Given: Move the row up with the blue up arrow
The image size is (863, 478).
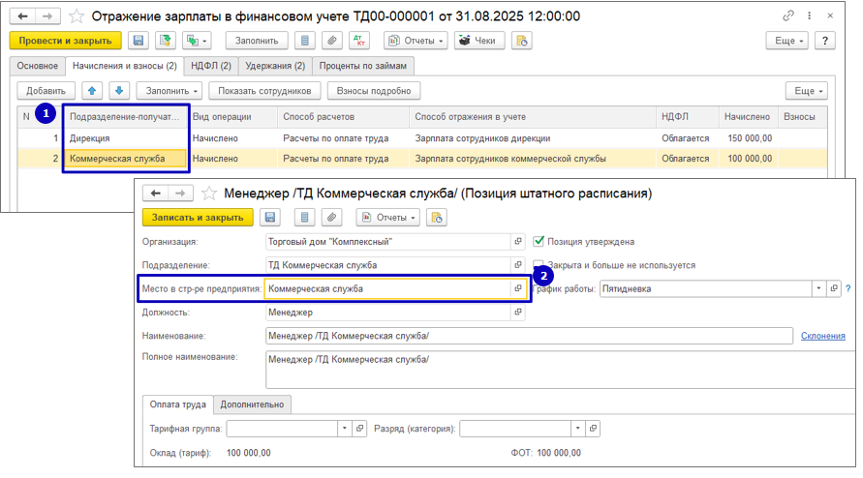Looking at the screenshot, I should [91, 90].
